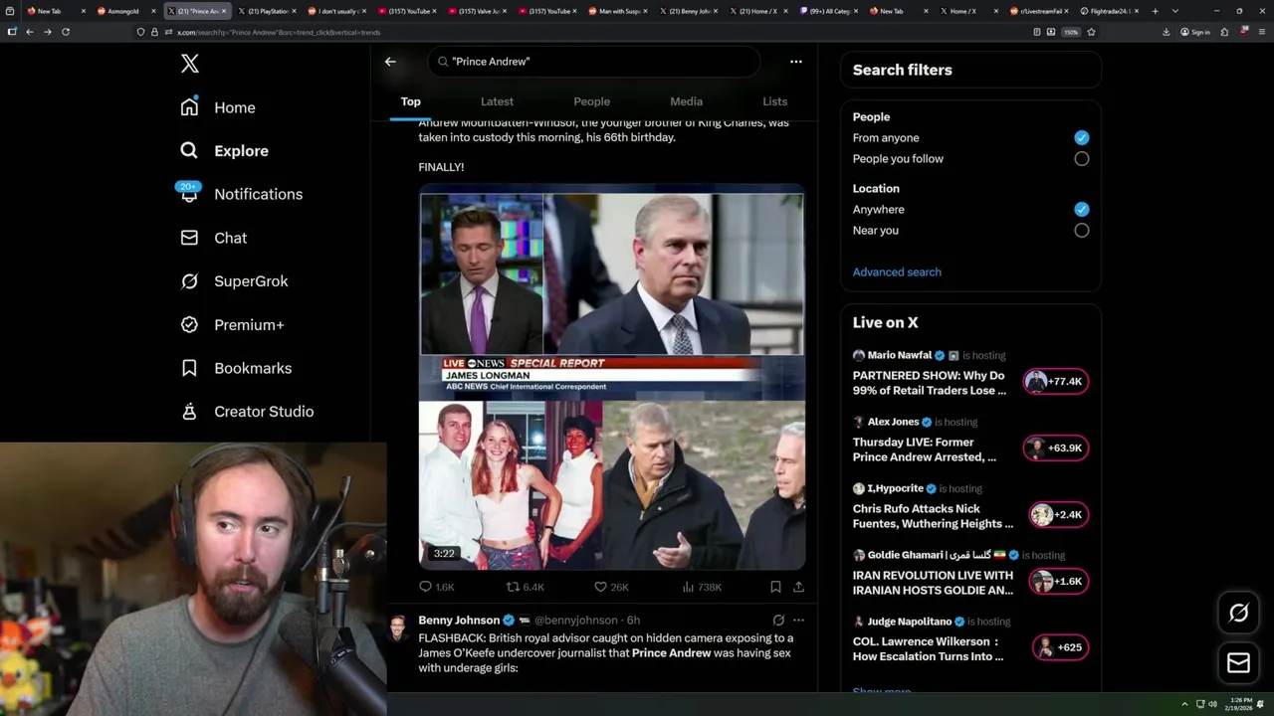Show hidden system tray icons
The height and width of the screenshot is (716, 1274).
pos(1184,704)
